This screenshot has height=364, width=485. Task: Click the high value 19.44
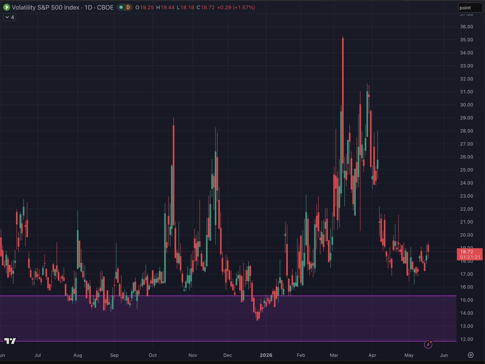tap(168, 7)
